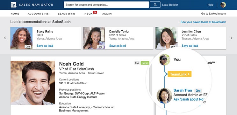Viewport: 237px width, 115px height.
Task: Open the user profile avatar menu
Action: (x=223, y=5)
